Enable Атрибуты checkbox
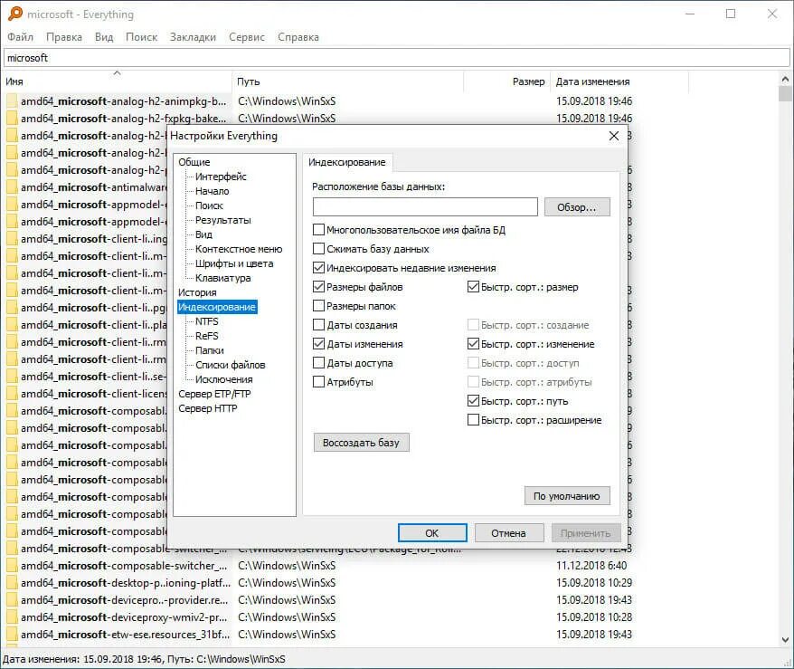794x669 pixels. [318, 382]
